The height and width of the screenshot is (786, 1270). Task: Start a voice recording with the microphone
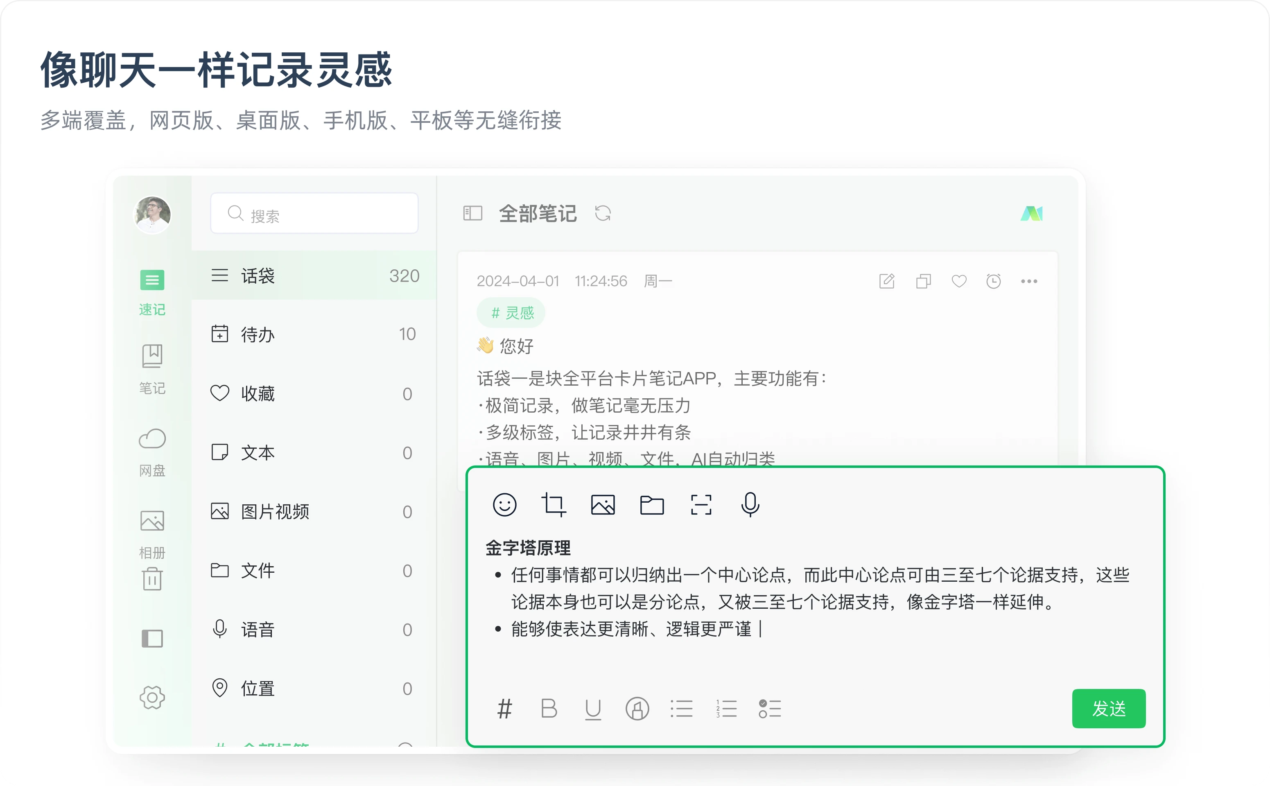click(x=750, y=504)
